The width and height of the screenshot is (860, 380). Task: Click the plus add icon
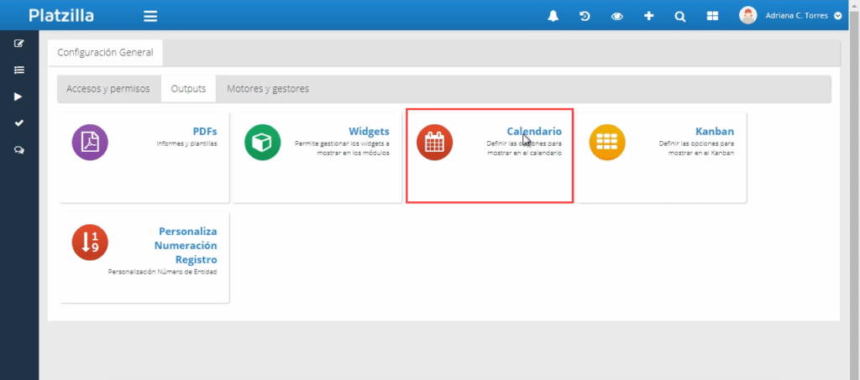pos(649,17)
